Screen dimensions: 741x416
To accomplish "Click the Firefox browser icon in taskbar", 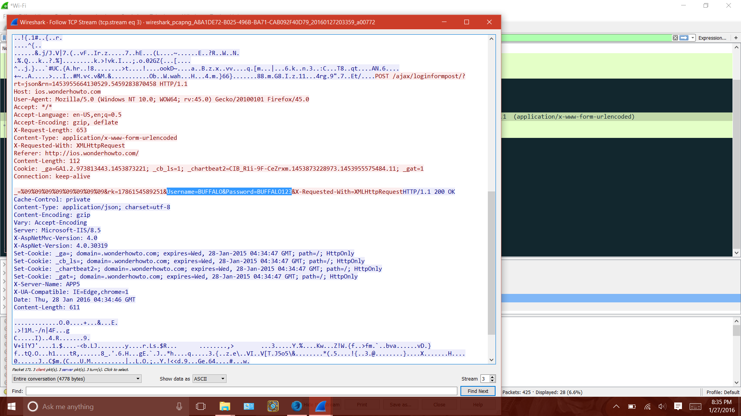I will (297, 406).
